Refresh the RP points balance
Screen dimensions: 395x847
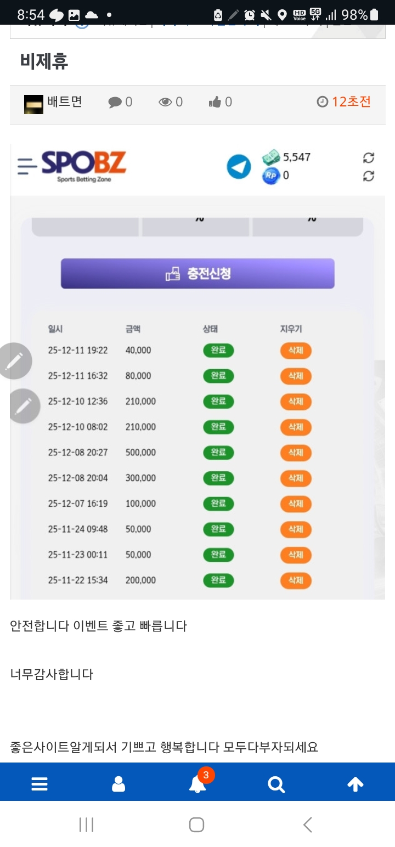369,176
